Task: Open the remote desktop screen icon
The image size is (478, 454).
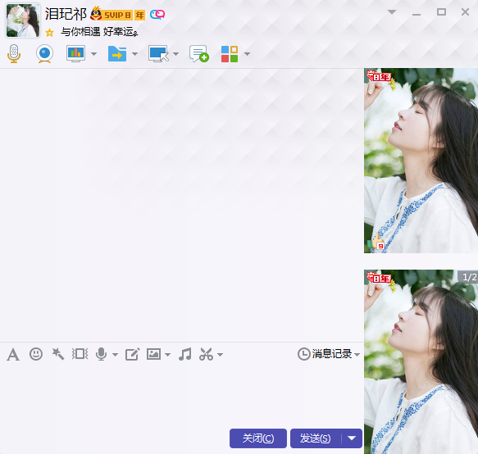Action: [x=158, y=54]
